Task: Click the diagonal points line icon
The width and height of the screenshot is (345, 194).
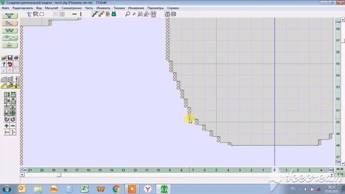Action: pos(101,15)
